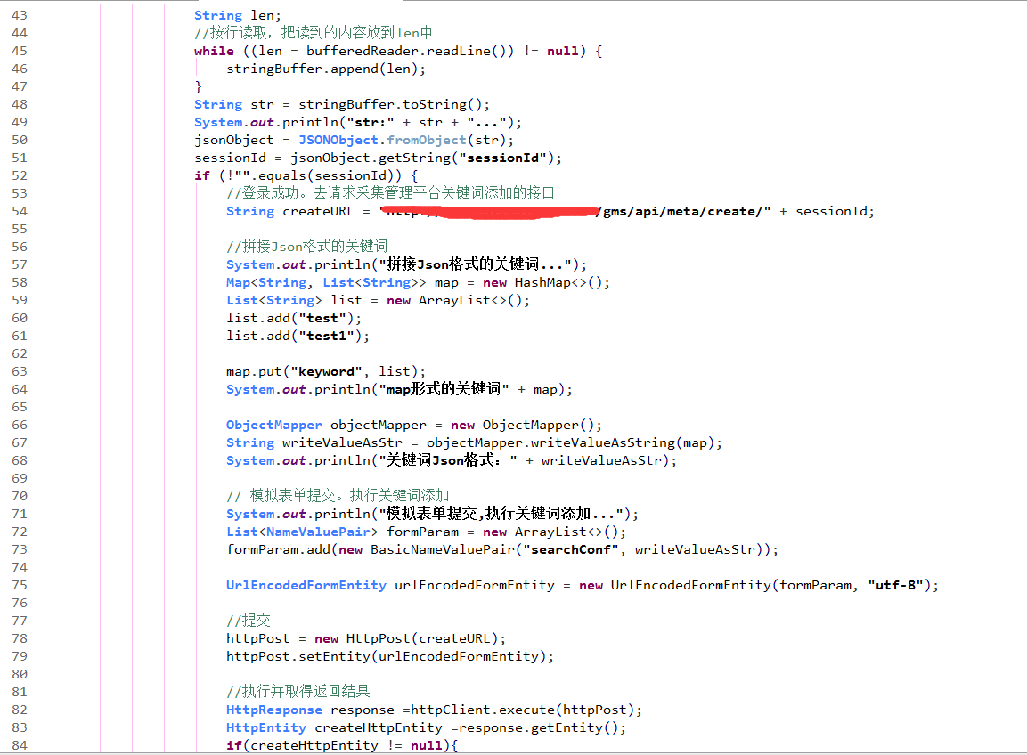Image resolution: width=1027 pixels, height=755 pixels.
Task: Click the ObjectMapper type on line 66
Action: pyautogui.click(x=273, y=425)
